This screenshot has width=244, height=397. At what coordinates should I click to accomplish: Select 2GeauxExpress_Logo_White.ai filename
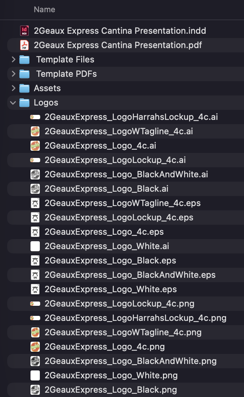(x=107, y=246)
